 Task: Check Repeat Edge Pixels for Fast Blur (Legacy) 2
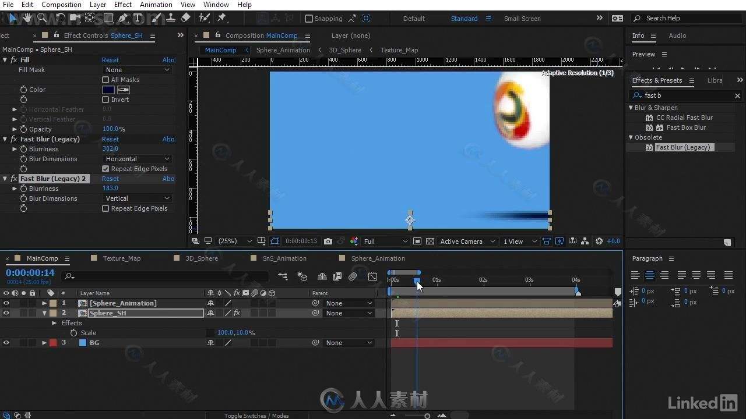coord(105,208)
